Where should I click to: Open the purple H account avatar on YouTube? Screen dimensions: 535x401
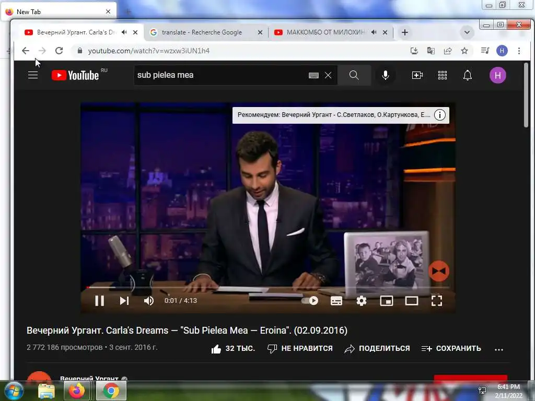pos(497,75)
